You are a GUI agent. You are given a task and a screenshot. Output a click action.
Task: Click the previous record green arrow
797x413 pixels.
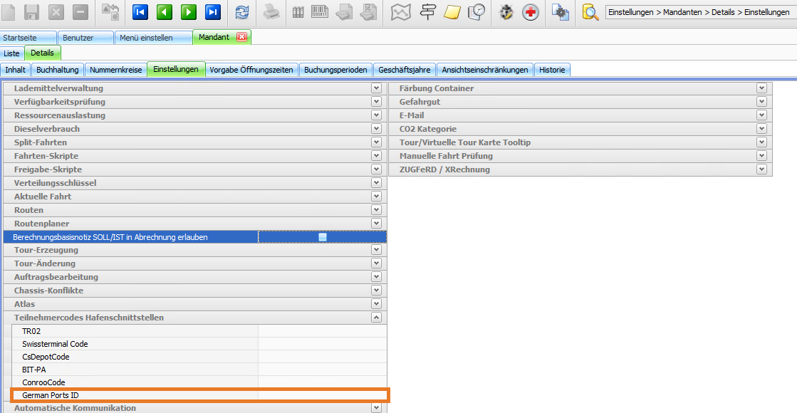click(165, 12)
